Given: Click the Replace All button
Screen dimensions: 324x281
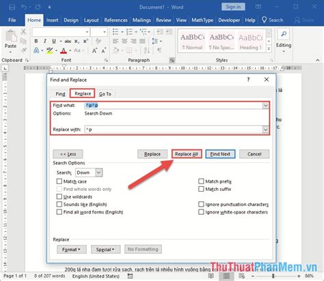Looking at the screenshot, I should pyautogui.click(x=187, y=154).
